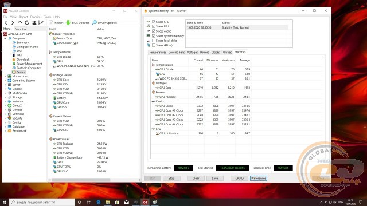Open Task View from the taskbar

pos(89,202)
